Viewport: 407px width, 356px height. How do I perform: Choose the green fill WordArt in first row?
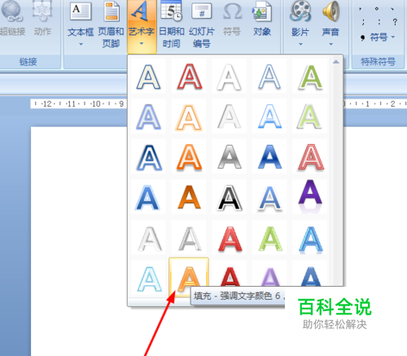click(x=310, y=77)
